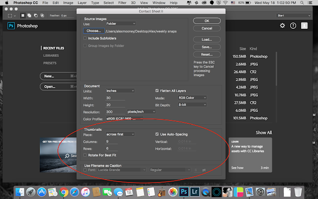Open iTunes from the Dock
The height and width of the screenshot is (199, 318).
click(x=85, y=192)
